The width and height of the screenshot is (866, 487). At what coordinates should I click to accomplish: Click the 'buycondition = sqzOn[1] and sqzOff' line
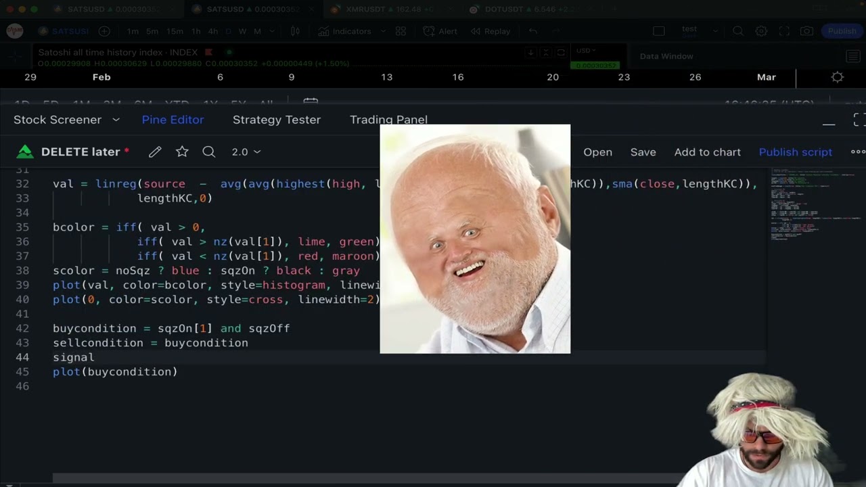(171, 329)
